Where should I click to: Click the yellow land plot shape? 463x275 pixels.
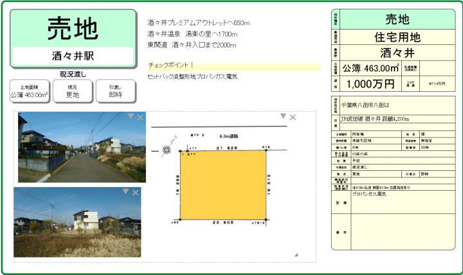222,185
